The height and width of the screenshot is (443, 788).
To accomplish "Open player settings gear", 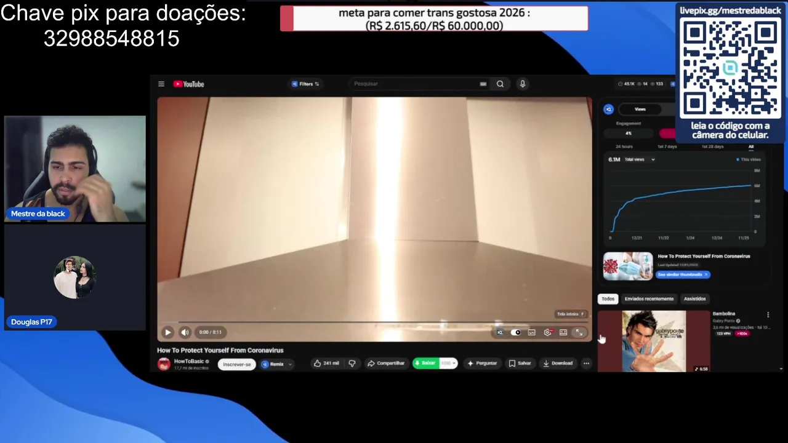I will (547, 332).
